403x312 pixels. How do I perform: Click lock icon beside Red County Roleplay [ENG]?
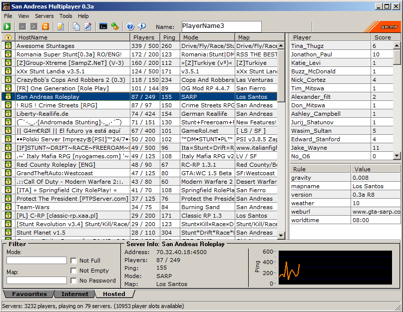click(x=8, y=164)
